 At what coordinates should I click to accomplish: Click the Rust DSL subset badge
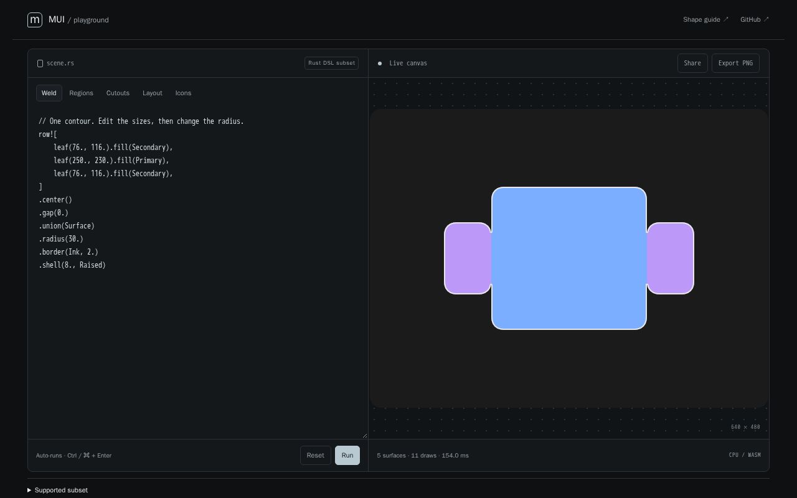(x=331, y=63)
